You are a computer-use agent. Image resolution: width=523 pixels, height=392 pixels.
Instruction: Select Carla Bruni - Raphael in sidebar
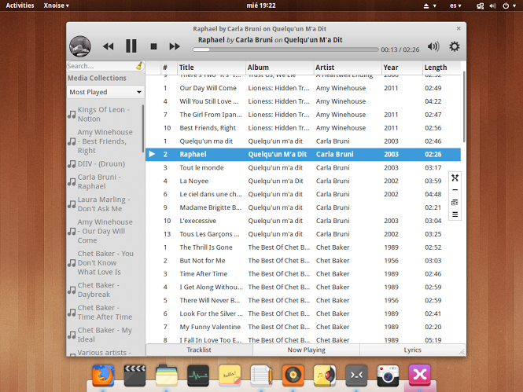(100, 181)
